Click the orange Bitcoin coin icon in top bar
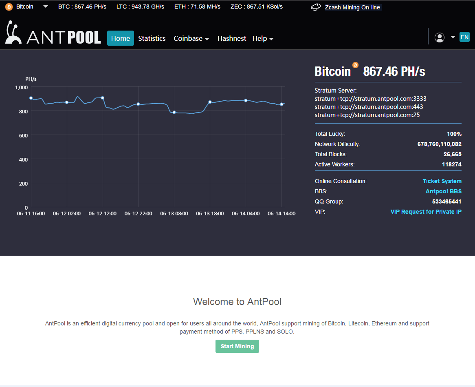 click(x=9, y=7)
